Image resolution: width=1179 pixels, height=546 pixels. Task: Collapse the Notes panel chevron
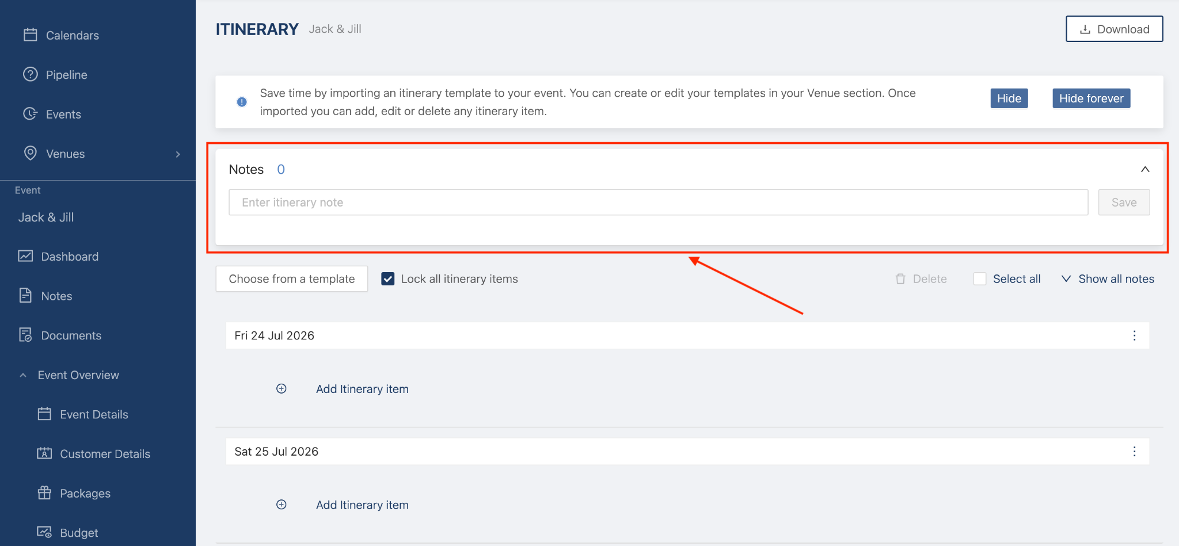pyautogui.click(x=1145, y=169)
